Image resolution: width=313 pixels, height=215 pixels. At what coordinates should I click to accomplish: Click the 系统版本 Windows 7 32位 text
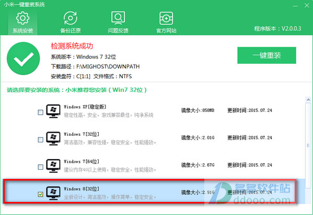point(83,57)
